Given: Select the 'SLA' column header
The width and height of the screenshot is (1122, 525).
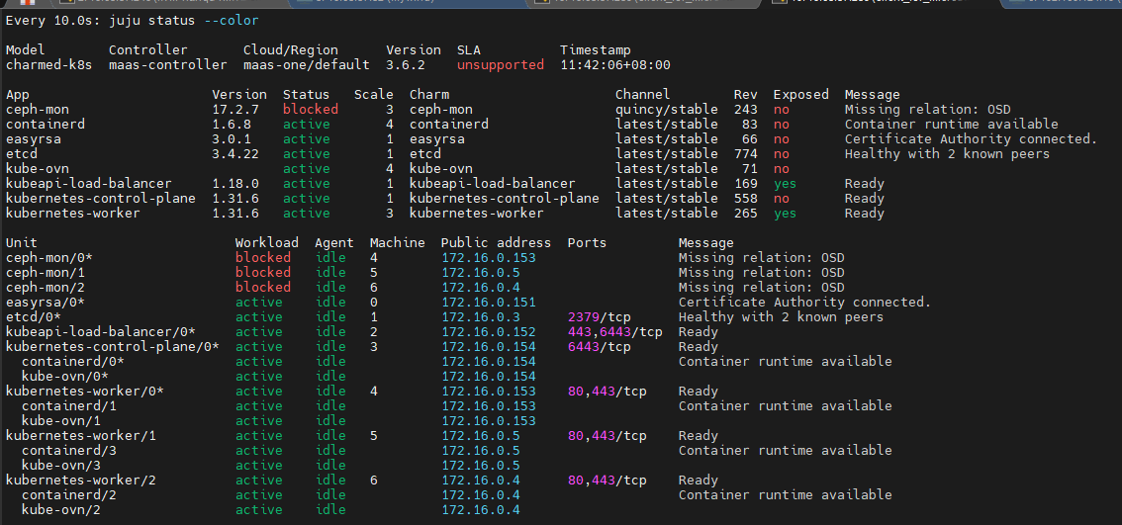Looking at the screenshot, I should pos(469,50).
